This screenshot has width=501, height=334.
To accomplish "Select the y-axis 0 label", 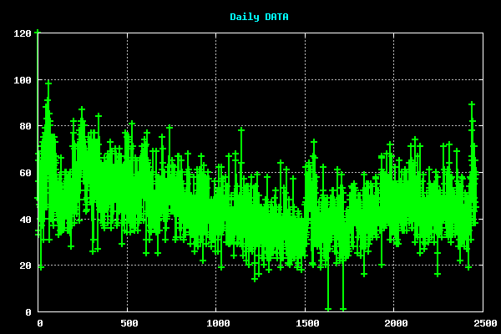I will (28, 312).
